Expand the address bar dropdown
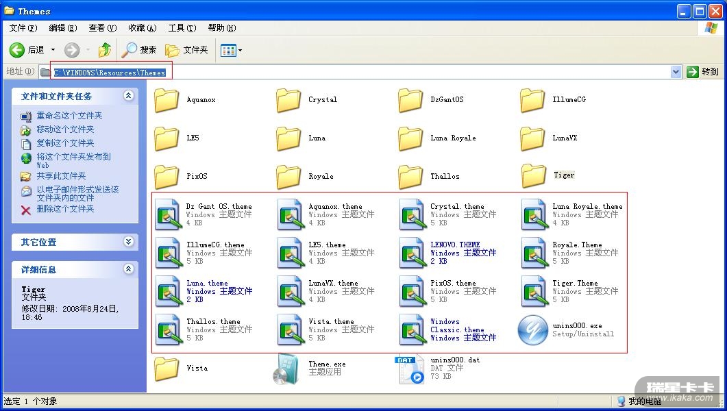Viewport: 727px width, 411px height. click(676, 72)
